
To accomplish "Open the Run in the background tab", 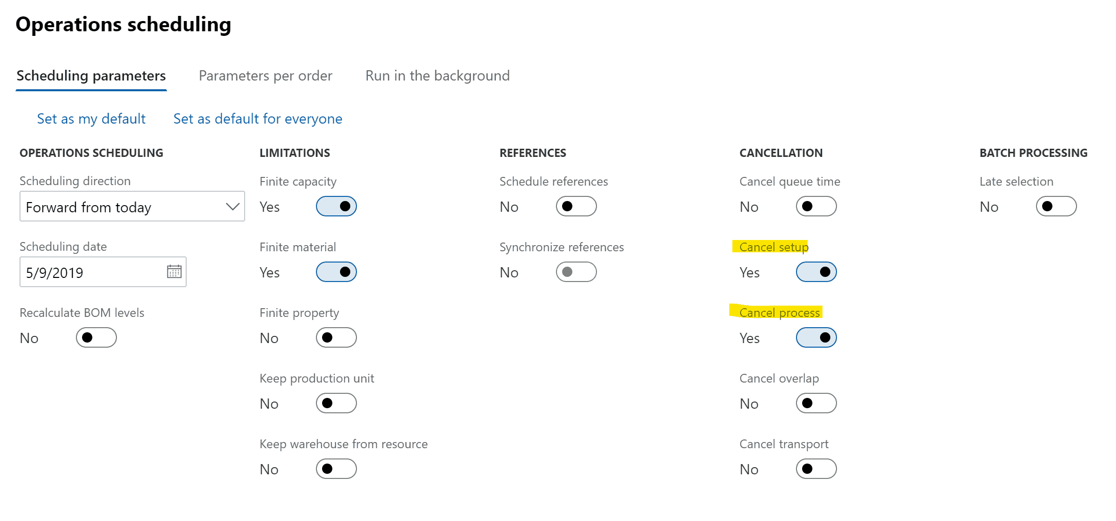I will [x=437, y=76].
